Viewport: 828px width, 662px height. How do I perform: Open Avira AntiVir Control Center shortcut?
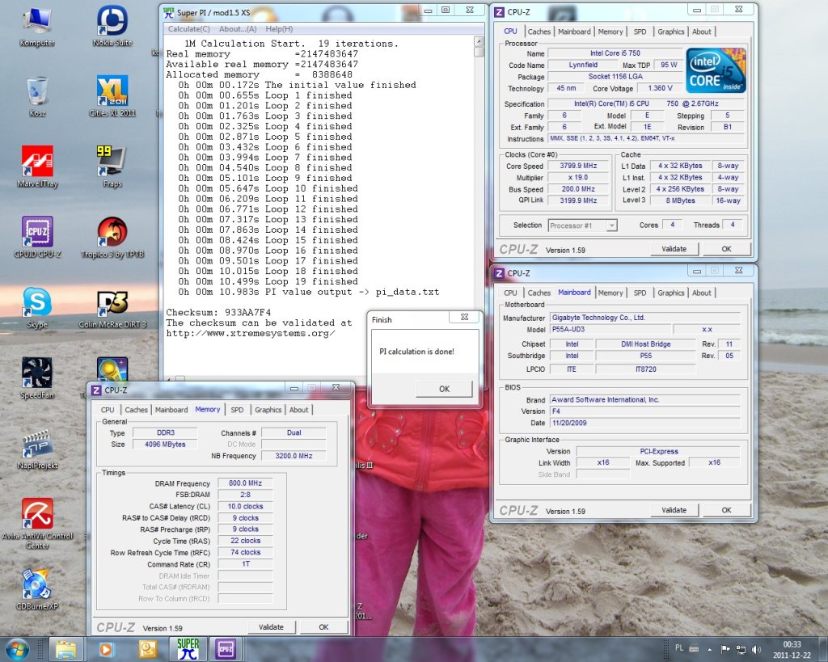[x=37, y=524]
